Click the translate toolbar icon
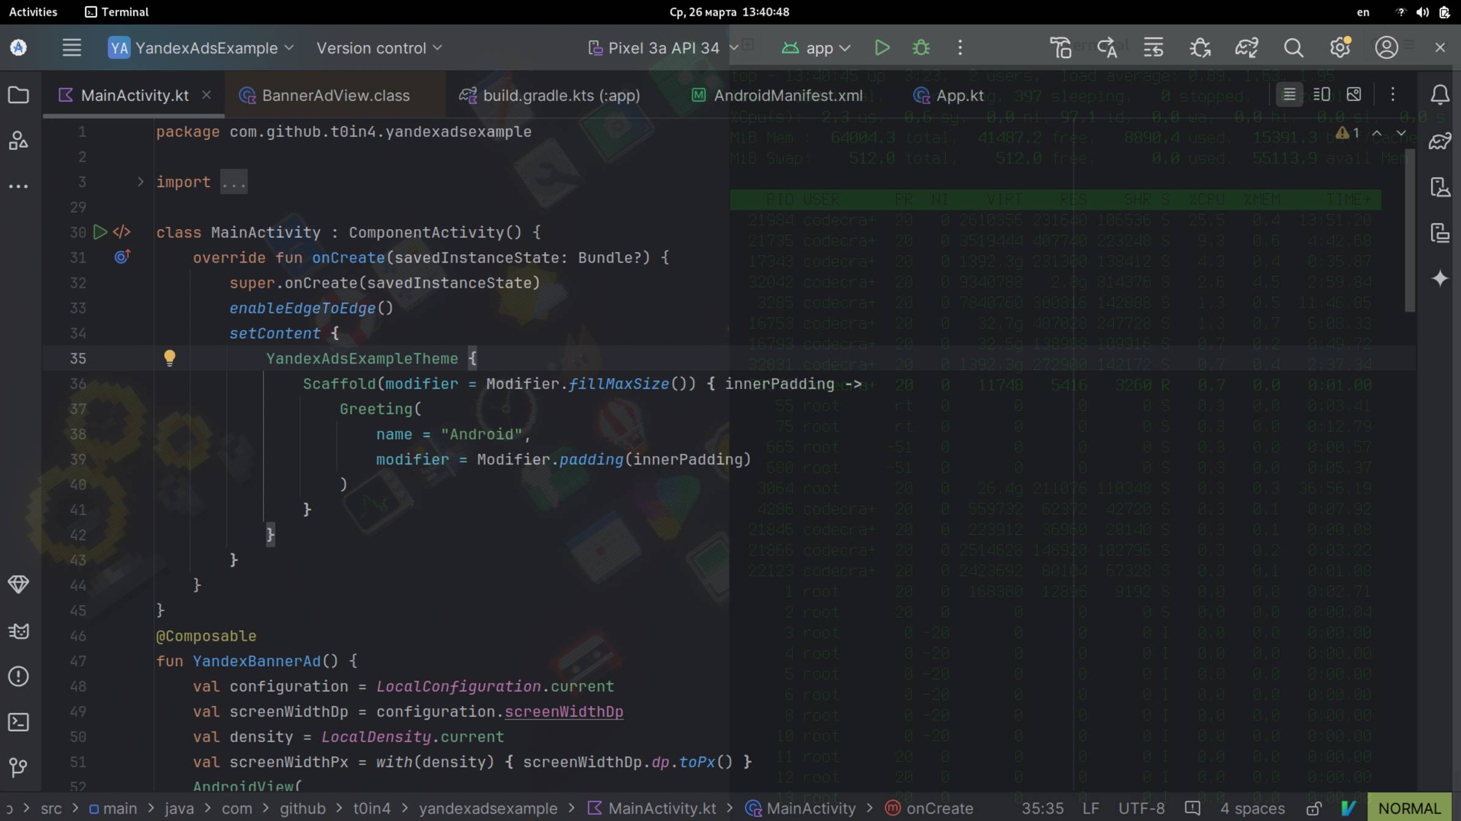The image size is (1461, 821). 1108,48
